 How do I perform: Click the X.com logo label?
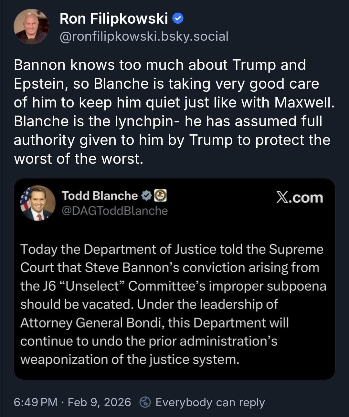tap(299, 197)
